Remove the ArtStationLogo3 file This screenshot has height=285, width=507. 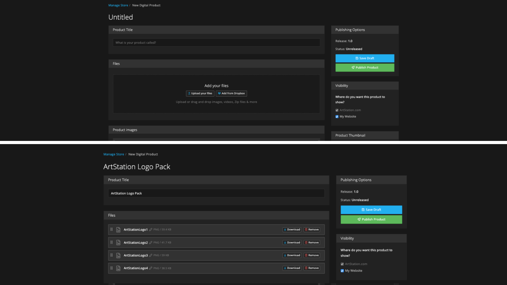click(312, 255)
